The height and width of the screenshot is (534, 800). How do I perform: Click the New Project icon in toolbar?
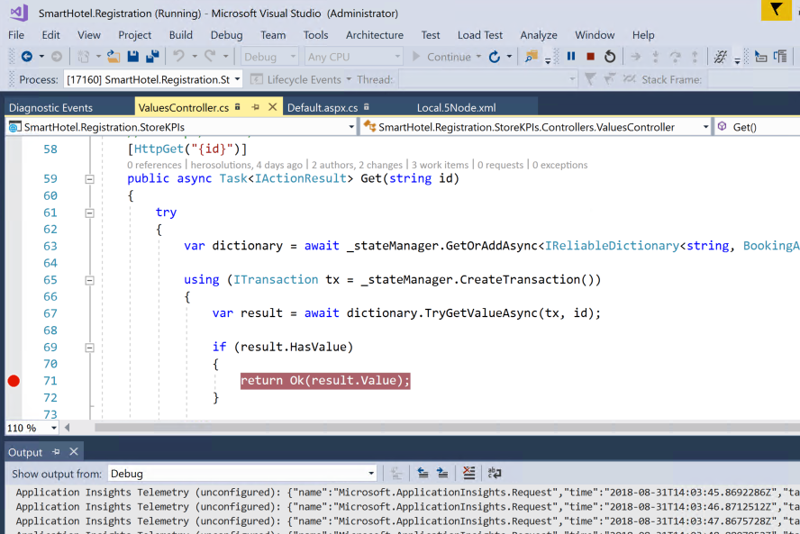[x=84, y=57]
